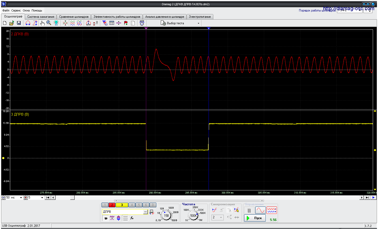Toggle the dotted lines display icon
The image size is (378, 229).
(x=125, y=218)
